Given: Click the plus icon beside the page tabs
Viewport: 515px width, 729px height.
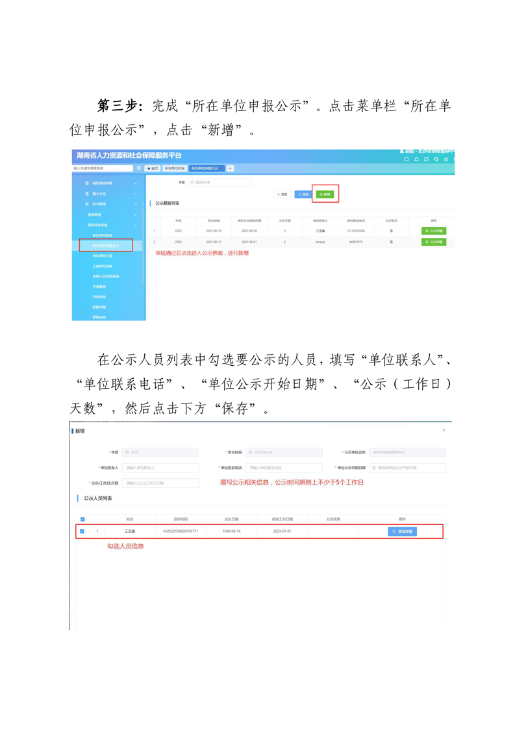Looking at the screenshot, I should [x=231, y=168].
